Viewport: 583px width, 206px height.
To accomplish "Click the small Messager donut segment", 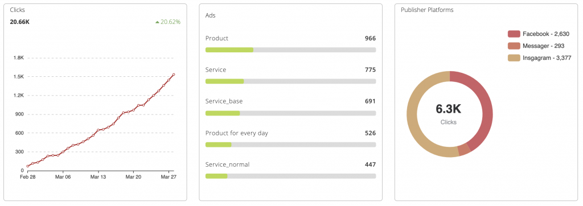I will [463, 150].
